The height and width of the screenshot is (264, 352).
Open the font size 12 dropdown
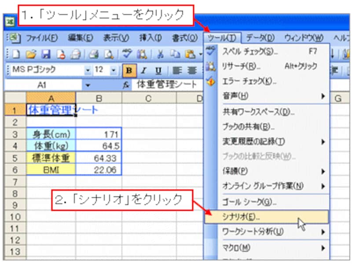click(x=114, y=70)
